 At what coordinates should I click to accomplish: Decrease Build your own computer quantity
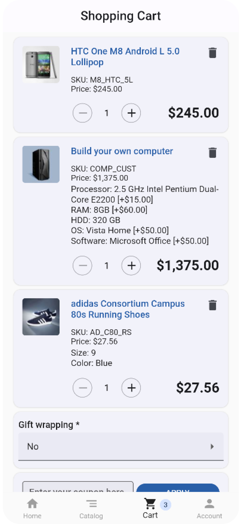tap(82, 266)
